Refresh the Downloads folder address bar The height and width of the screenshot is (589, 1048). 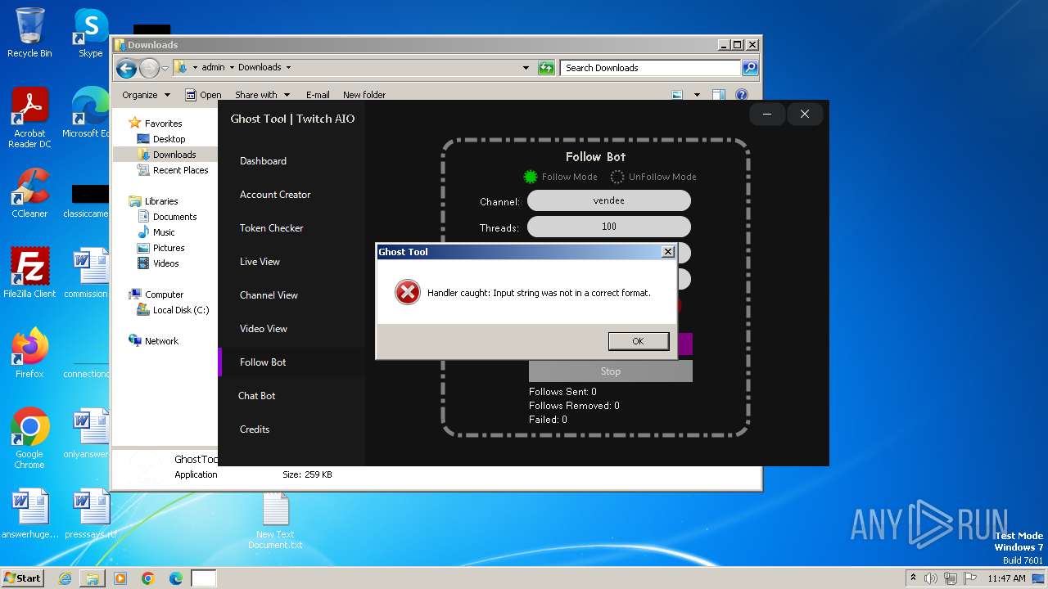tap(546, 68)
